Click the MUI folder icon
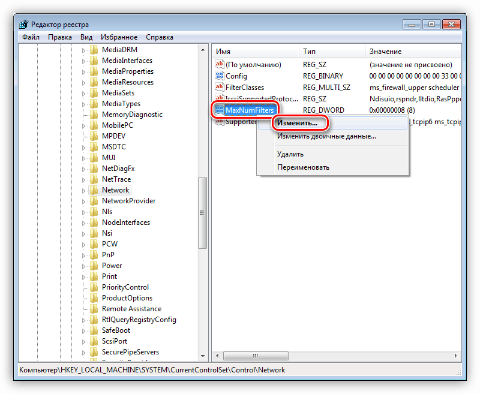480x394 pixels. [94, 158]
